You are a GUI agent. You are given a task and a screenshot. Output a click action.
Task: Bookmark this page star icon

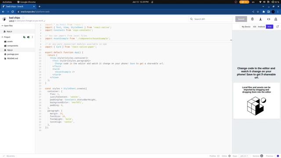pos(258,12)
